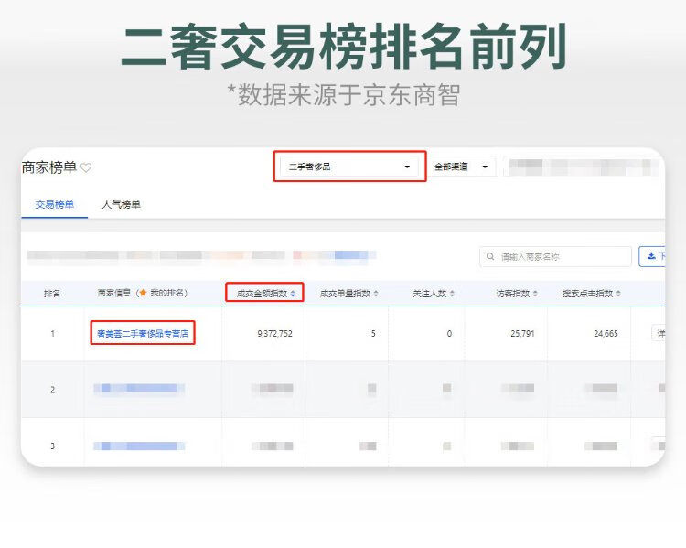Image resolution: width=686 pixels, height=548 pixels.
Task: Expand the 全部渠道 channel dropdown
Action: coord(463,167)
